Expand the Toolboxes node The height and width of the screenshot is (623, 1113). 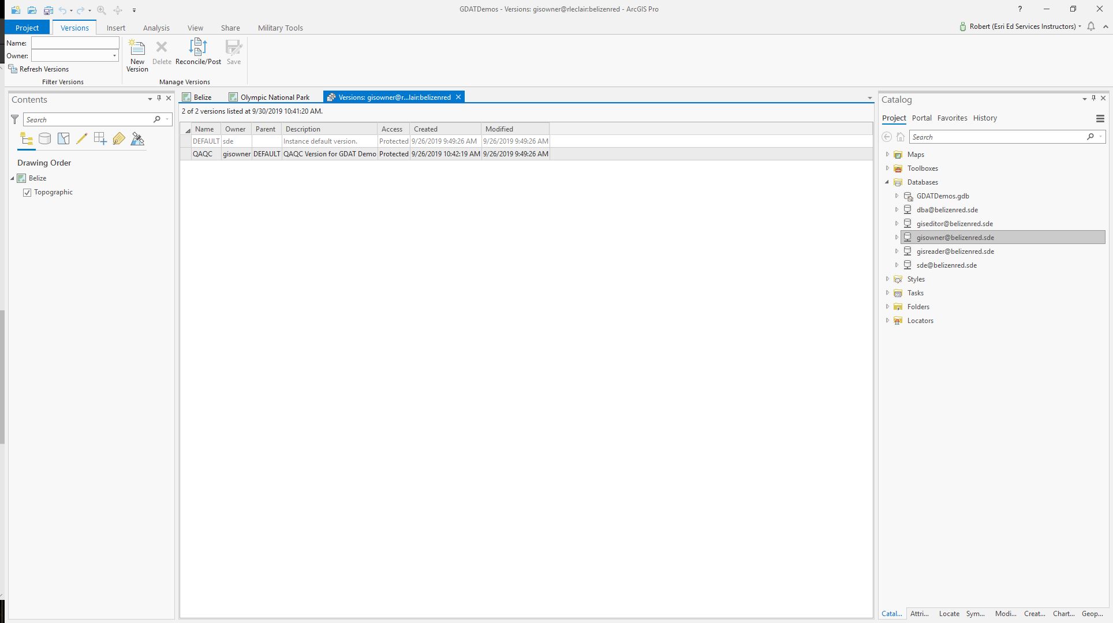pyautogui.click(x=888, y=168)
